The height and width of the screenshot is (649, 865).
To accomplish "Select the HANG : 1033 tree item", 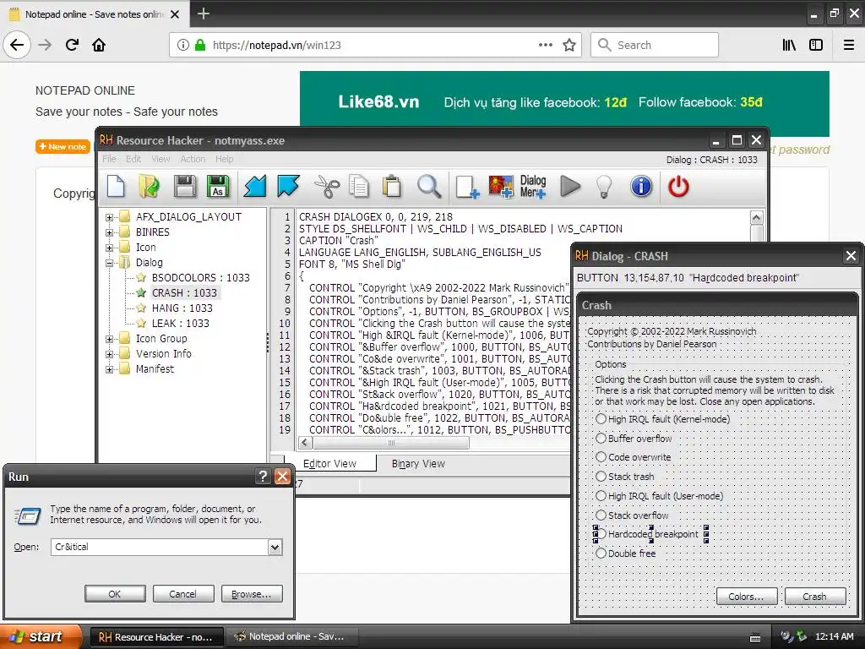I will pyautogui.click(x=182, y=308).
